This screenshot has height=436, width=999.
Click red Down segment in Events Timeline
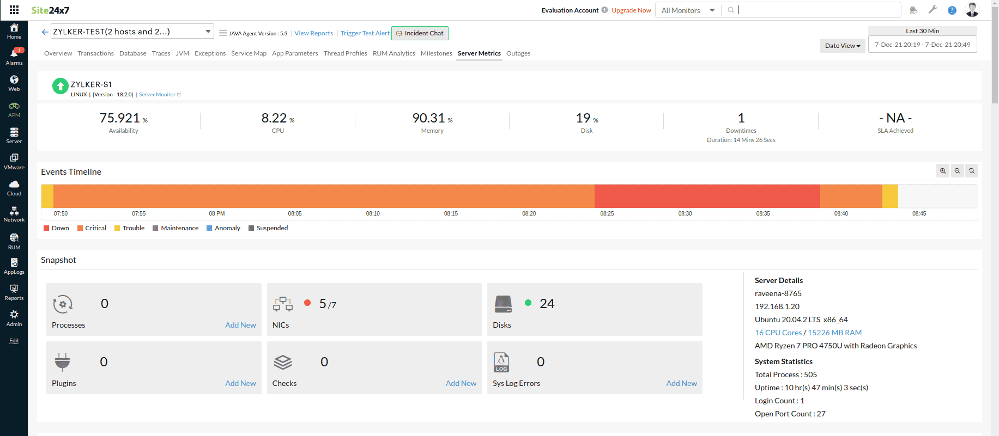pos(707,196)
